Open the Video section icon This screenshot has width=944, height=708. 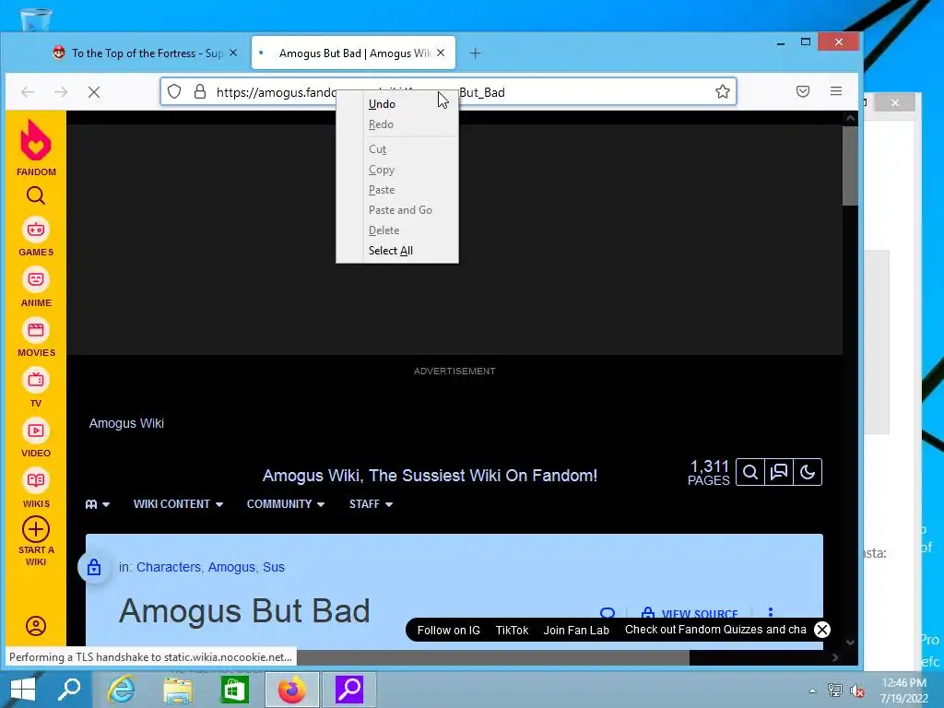click(36, 431)
